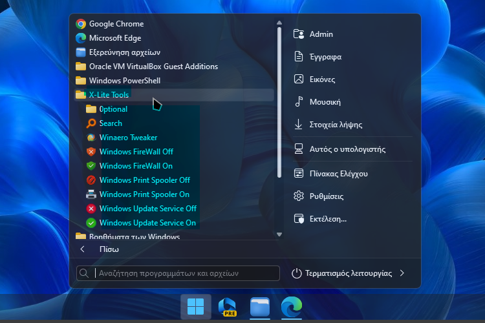Viewport: 485px width, 323px height.
Task: Click the program list scrollbar thumb
Action: [x=279, y=102]
